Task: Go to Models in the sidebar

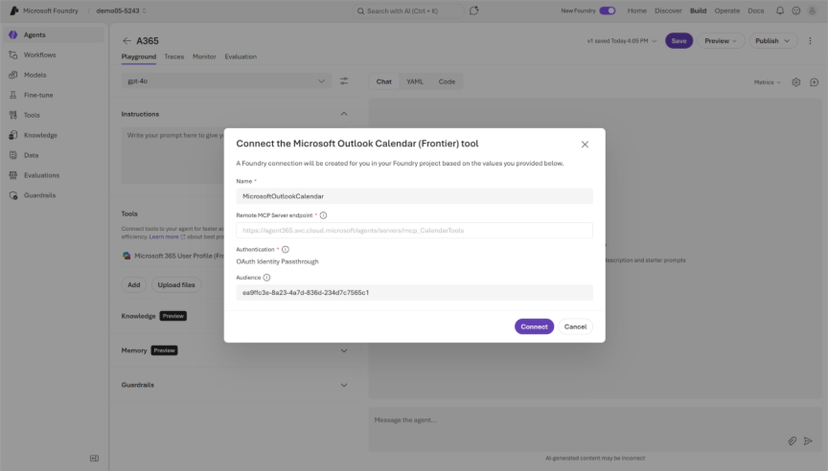Action: [53, 75]
